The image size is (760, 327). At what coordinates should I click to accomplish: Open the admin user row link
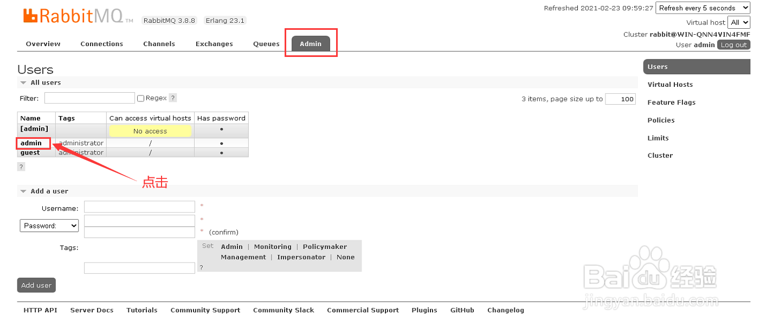click(x=31, y=143)
